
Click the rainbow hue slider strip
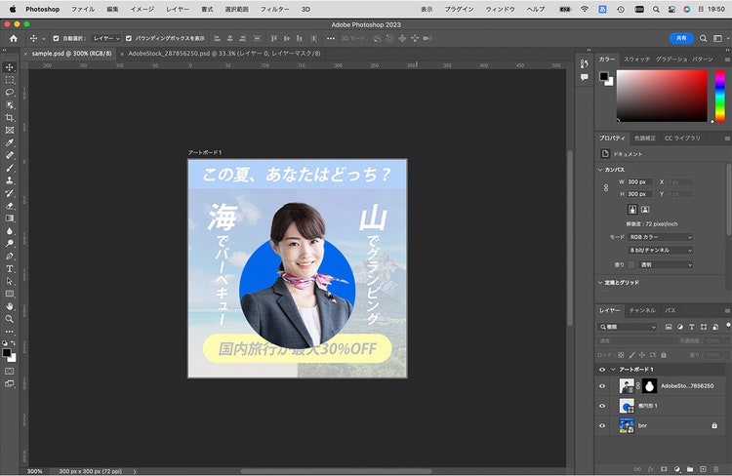click(x=720, y=97)
